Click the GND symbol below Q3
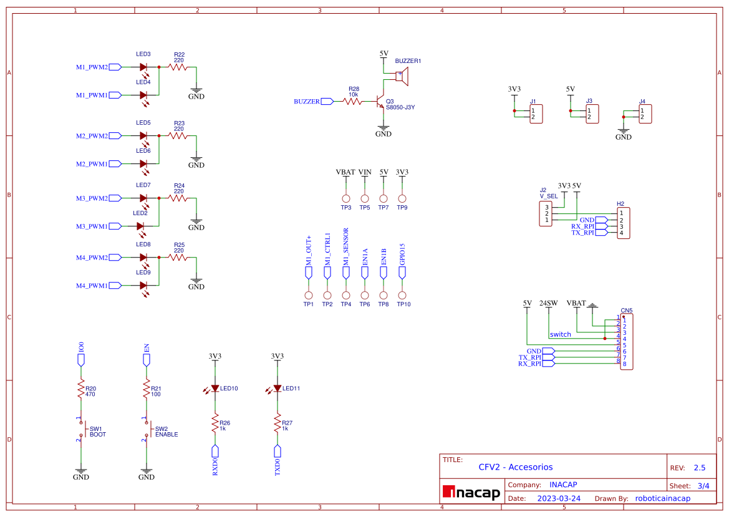The height and width of the screenshot is (517, 729). pyautogui.click(x=384, y=128)
